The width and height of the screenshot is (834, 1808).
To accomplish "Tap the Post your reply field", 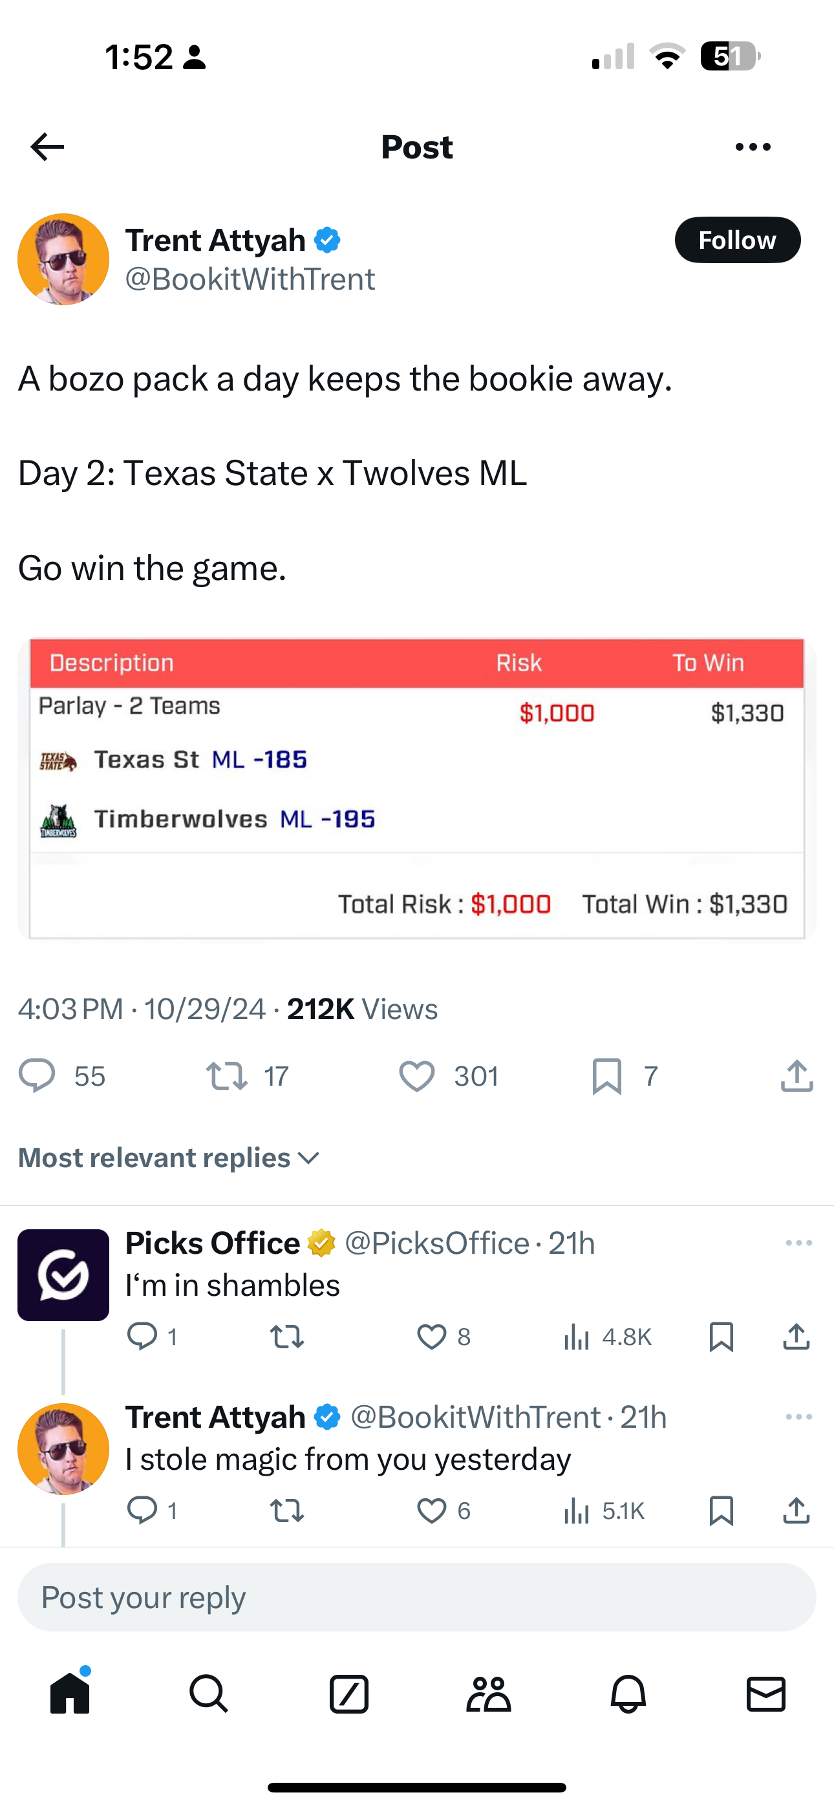I will click(x=417, y=1597).
